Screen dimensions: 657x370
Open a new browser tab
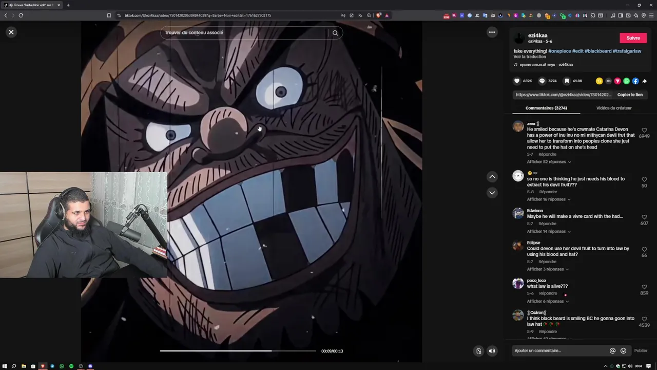tap(68, 5)
